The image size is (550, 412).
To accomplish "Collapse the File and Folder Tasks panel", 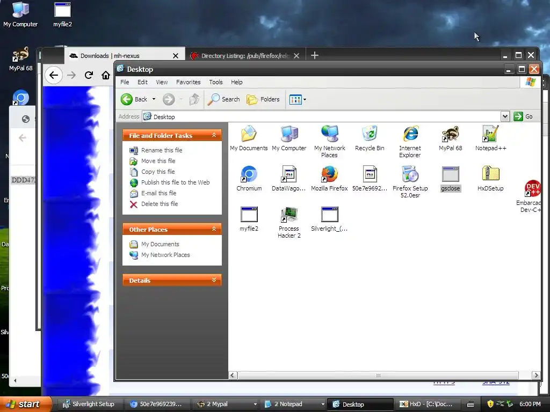I will (x=214, y=135).
